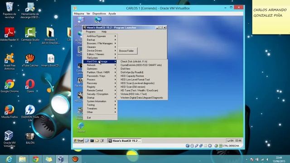The width and height of the screenshot is (290, 163).
Task: Open the Avast Free Antivirus desktop icon
Action: click(x=10, y=62)
